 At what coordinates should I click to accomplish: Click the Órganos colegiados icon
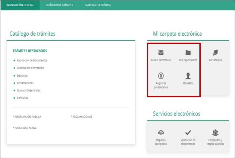[x=161, y=133]
